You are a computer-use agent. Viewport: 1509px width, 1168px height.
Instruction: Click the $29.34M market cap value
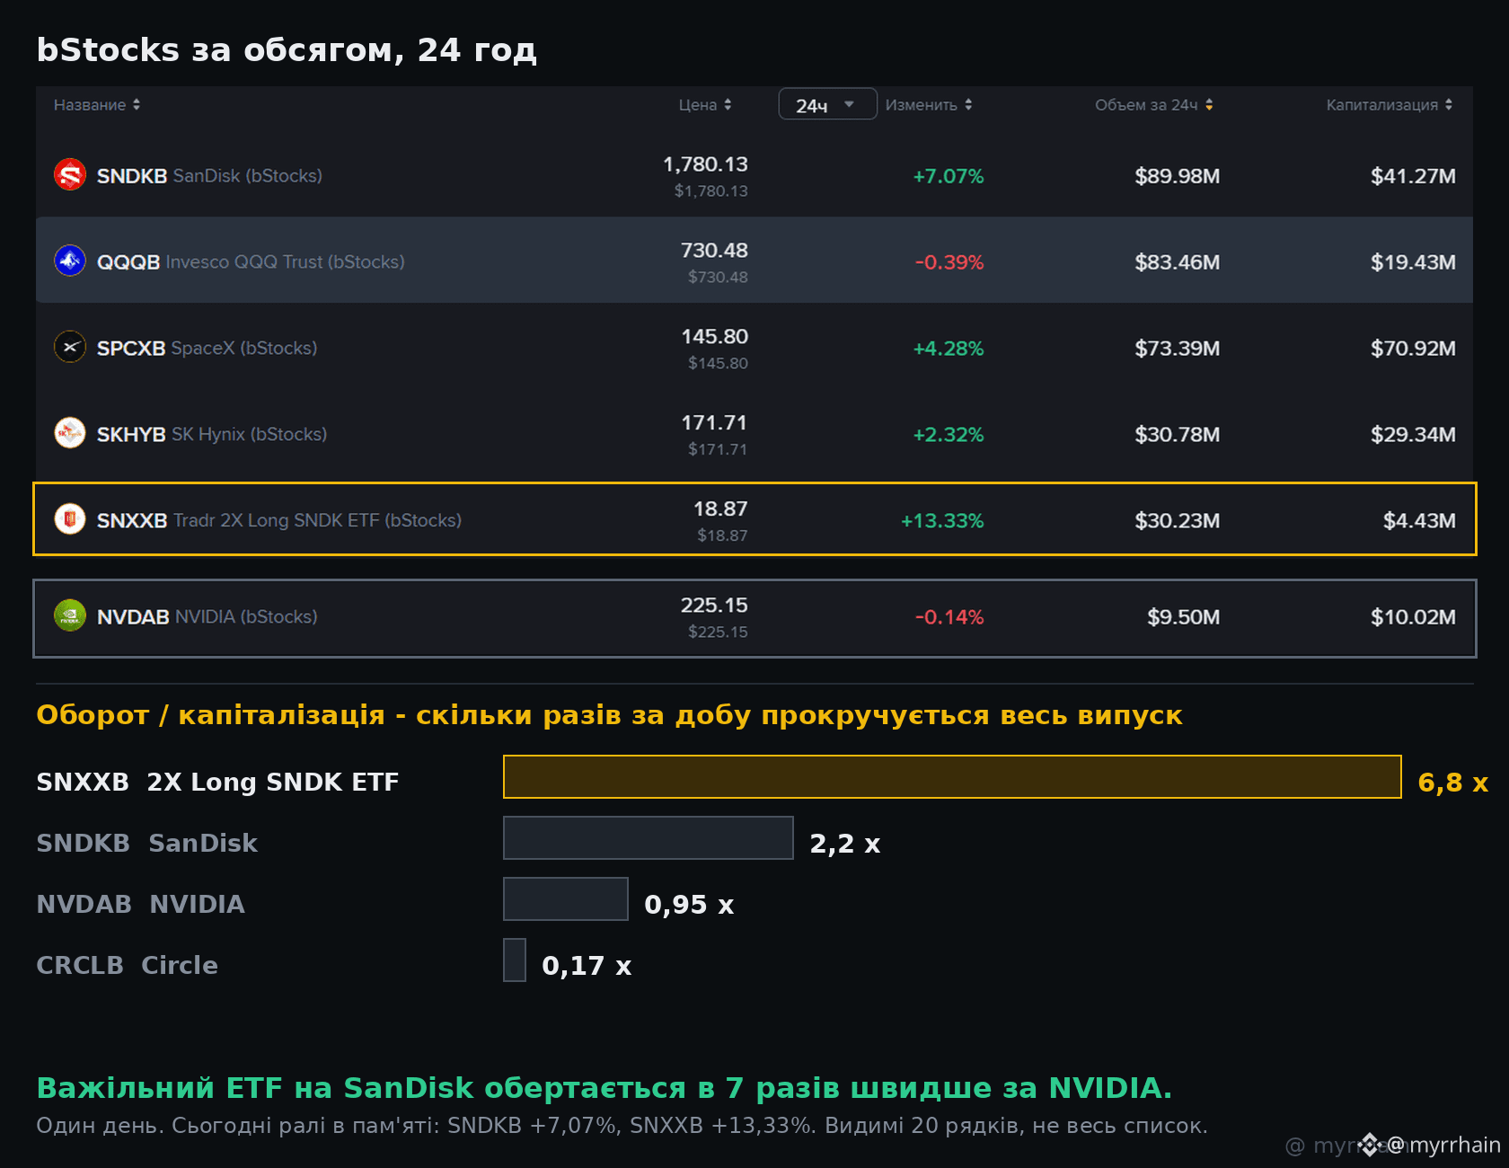[x=1413, y=435]
